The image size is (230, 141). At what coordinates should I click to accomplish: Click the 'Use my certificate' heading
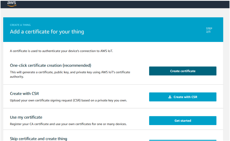[26, 117]
